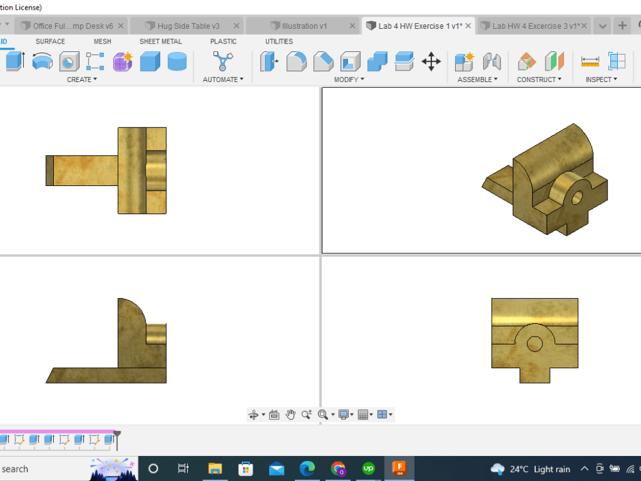
Task: Open File Explorer from taskbar
Action: (215, 468)
